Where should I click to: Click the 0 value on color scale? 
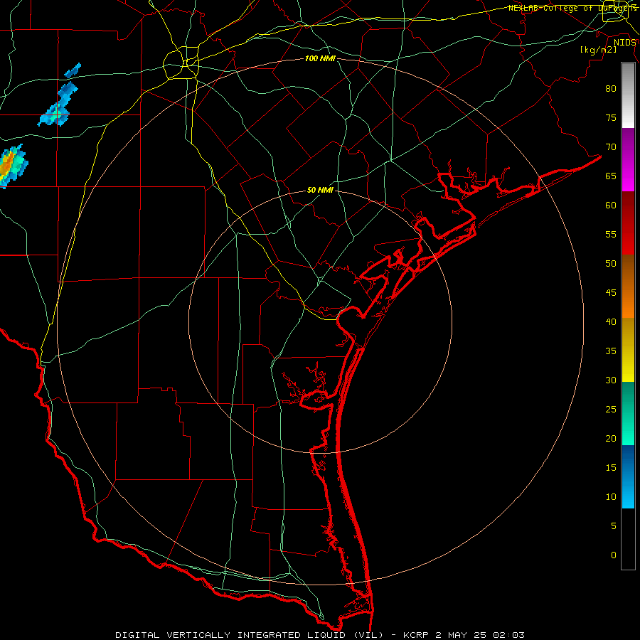coord(614,555)
